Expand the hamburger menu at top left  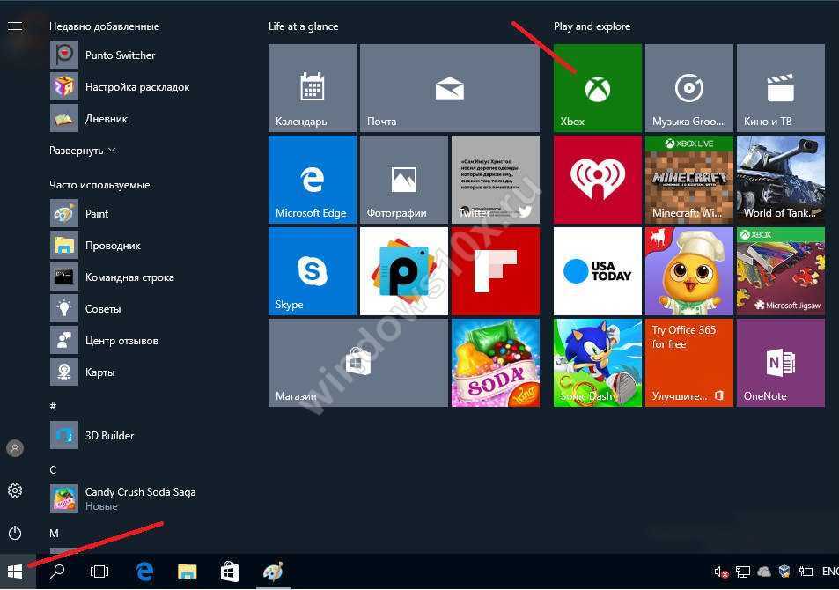tap(15, 26)
